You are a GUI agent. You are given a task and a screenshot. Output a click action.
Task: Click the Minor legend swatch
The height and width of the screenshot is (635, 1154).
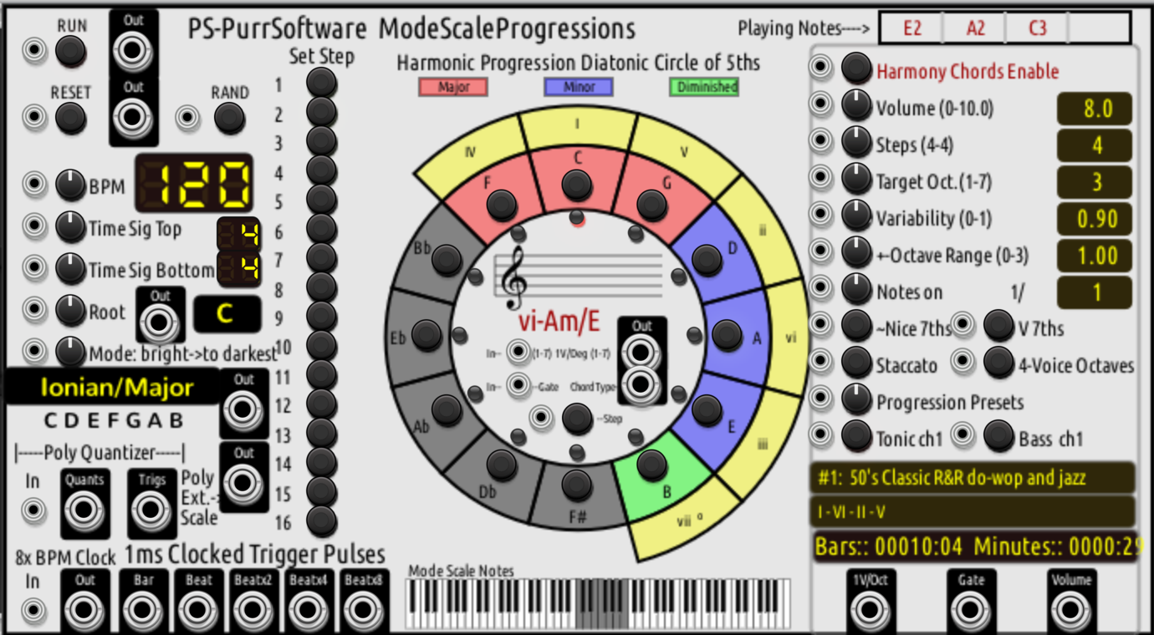click(579, 87)
